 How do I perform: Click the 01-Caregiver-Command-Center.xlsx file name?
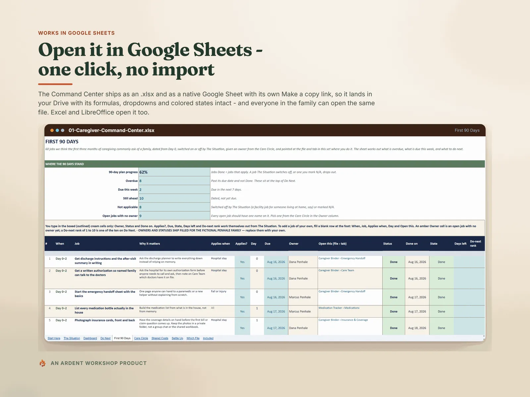[x=111, y=130]
